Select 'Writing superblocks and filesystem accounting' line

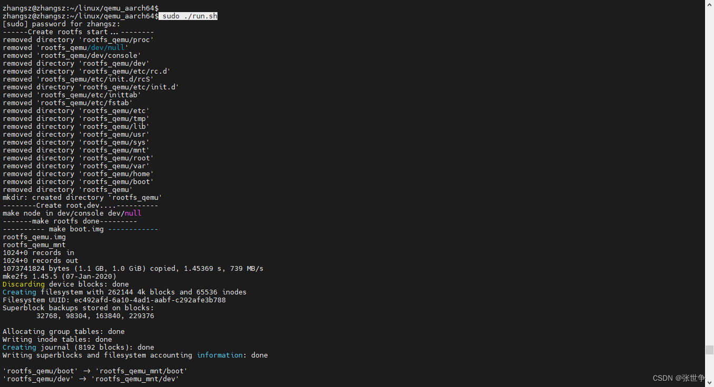[x=135, y=355]
